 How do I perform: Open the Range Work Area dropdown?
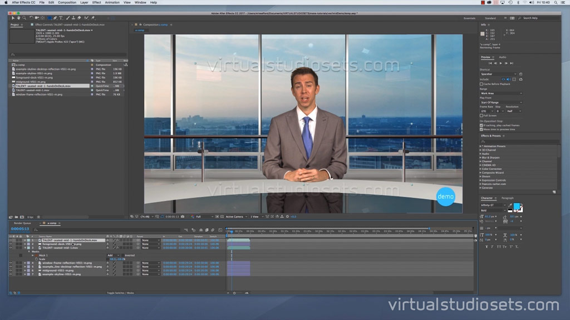click(x=501, y=93)
